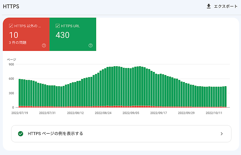Click the HTTPS page heading
Viewport: 241px width, 155px height.
[11, 6]
